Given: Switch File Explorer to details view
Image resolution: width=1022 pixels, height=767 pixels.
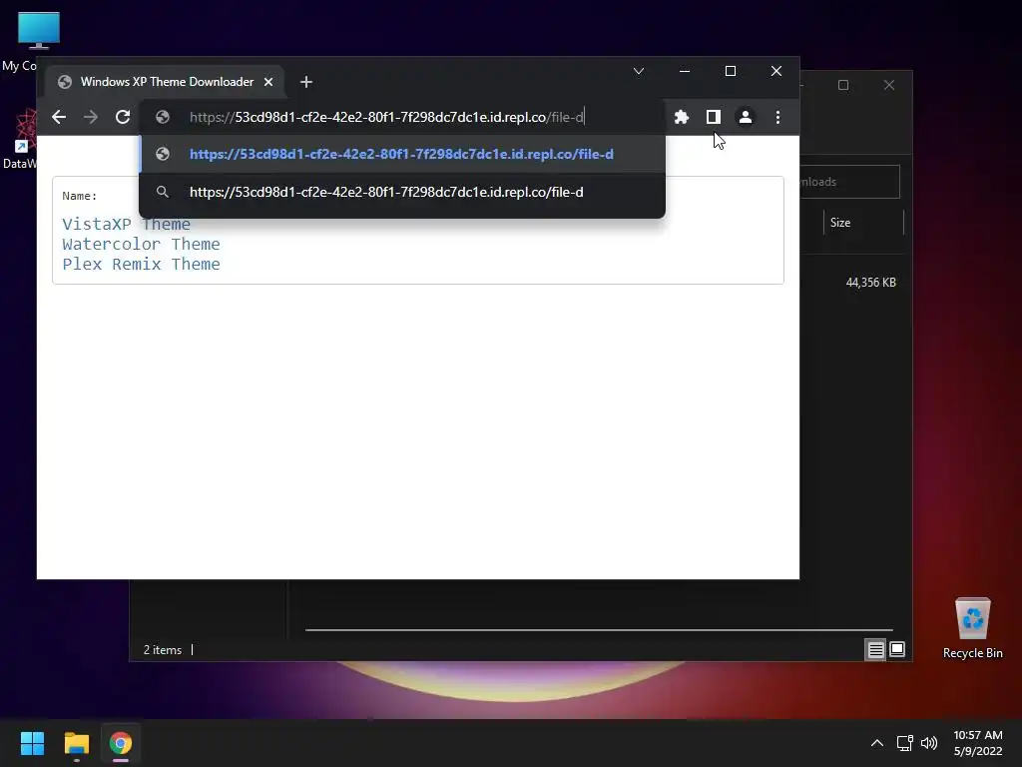Looking at the screenshot, I should point(875,649).
